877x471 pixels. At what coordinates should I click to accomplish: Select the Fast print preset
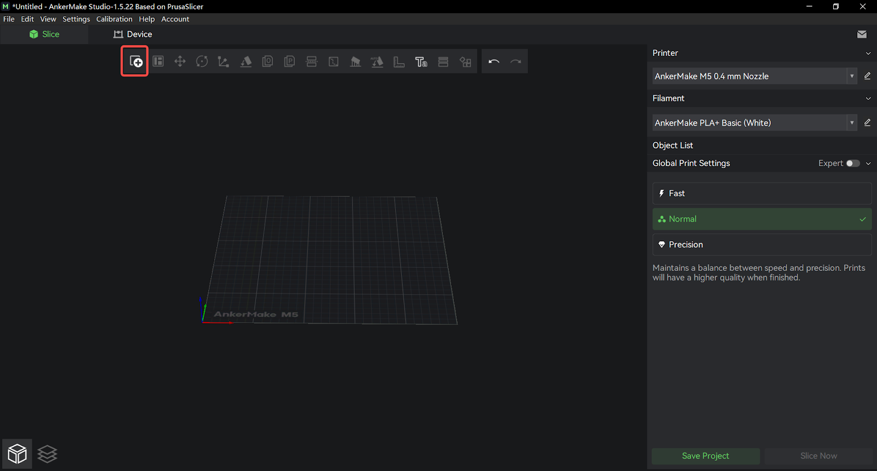(762, 193)
